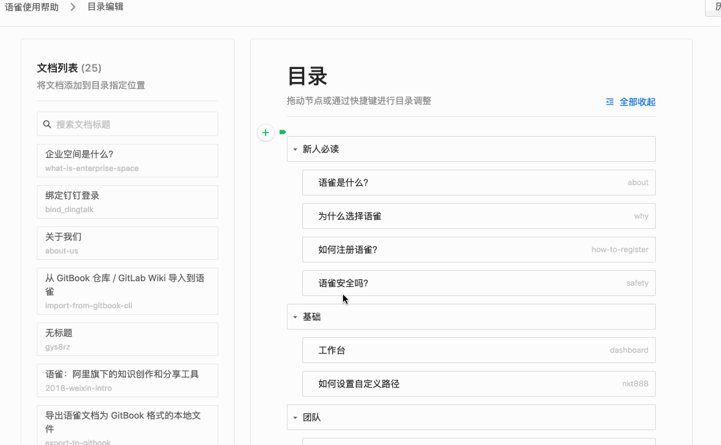This screenshot has width=721, height=445.
Task: Click the green plus add-node icon
Action: [266, 132]
